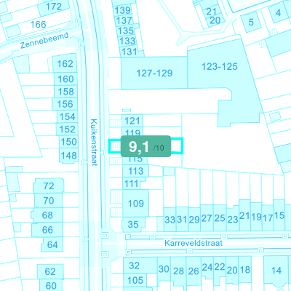Image resolution: width=291 pixels, height=291 pixels.
Task: Click house number 121 parcel
Action: click(x=132, y=121)
